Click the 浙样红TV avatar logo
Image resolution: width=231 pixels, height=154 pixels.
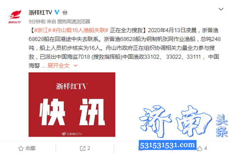pyautogui.click(x=15, y=17)
